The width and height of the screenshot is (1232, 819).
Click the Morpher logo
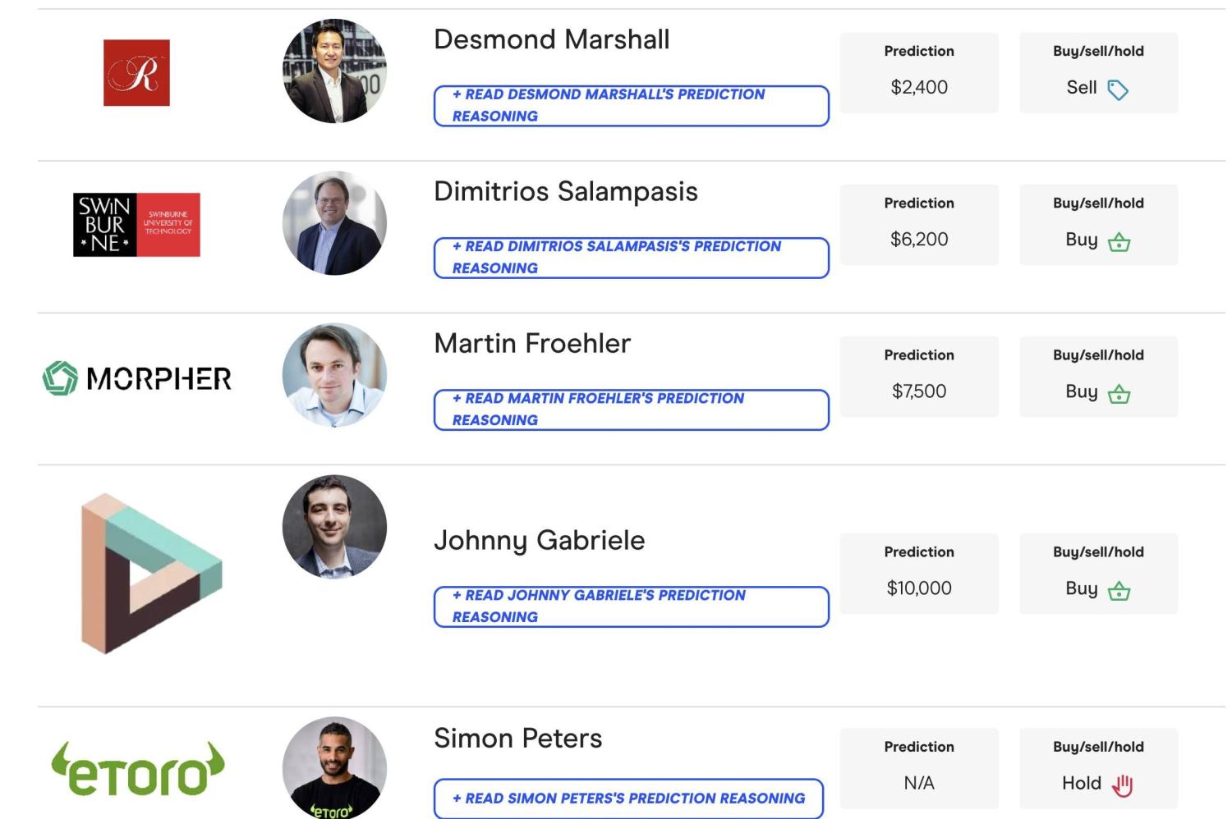(x=137, y=378)
